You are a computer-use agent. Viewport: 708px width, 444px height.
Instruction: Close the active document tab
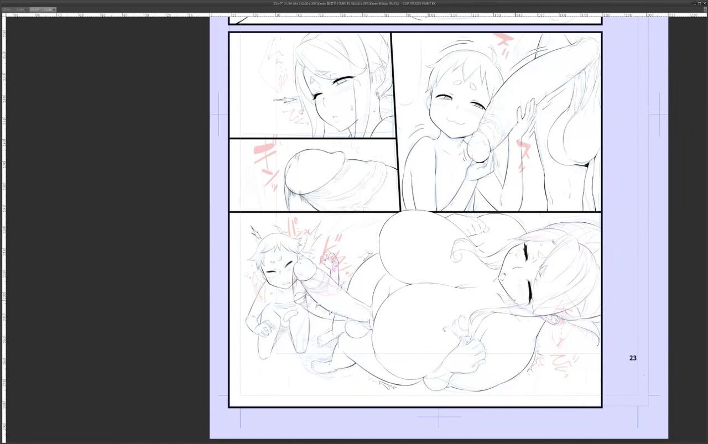(53, 9)
